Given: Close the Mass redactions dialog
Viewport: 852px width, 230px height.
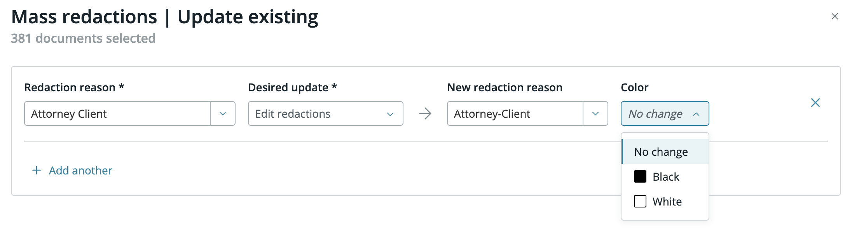Looking at the screenshot, I should (x=835, y=16).
